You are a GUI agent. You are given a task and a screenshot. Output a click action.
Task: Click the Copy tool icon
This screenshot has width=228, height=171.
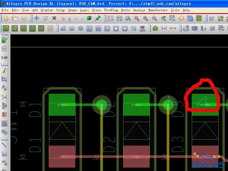point(45,18)
